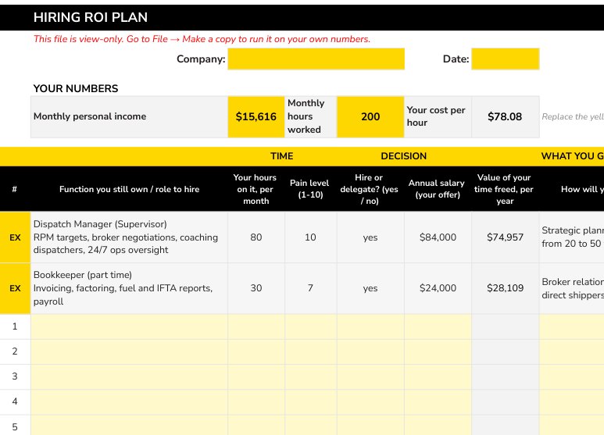Click the Function you still own column header

pyautogui.click(x=129, y=189)
